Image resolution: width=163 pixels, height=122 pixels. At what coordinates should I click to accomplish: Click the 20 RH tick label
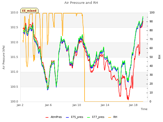pyautogui.click(x=151, y=84)
